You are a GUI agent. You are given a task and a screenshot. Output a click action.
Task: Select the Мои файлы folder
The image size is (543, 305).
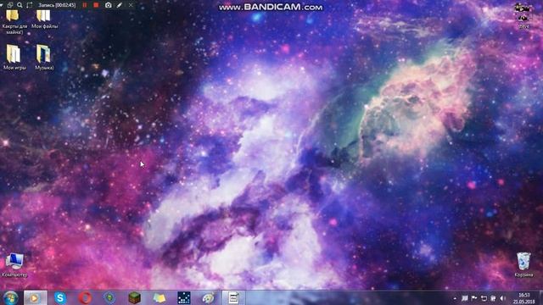(x=44, y=19)
